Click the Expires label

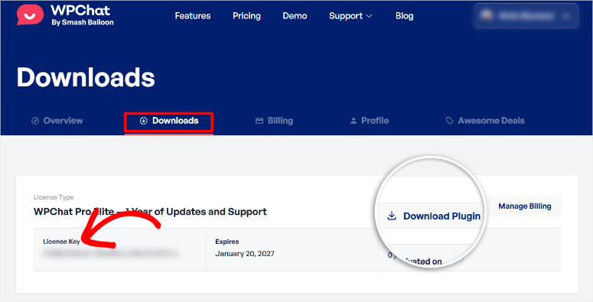coord(227,242)
